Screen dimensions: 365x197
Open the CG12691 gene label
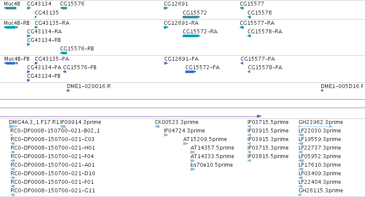[176, 4]
